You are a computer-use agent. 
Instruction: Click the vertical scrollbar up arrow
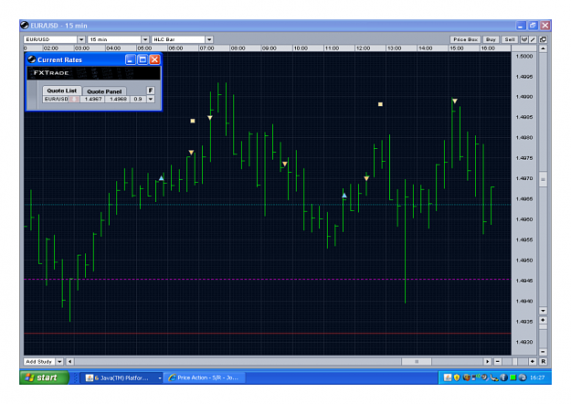click(x=543, y=48)
